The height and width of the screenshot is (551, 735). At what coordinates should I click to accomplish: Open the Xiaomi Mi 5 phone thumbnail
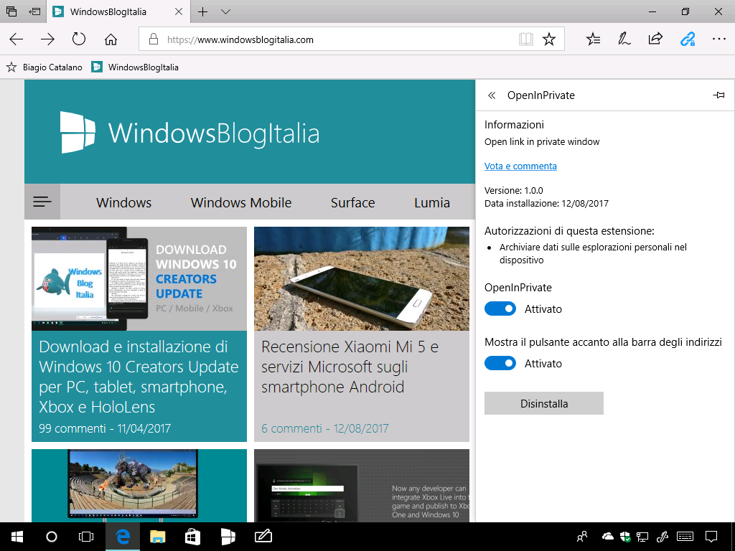(x=362, y=279)
